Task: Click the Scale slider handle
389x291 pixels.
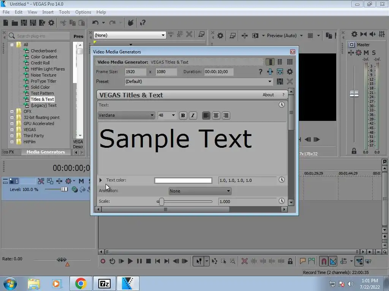Action: (x=161, y=202)
